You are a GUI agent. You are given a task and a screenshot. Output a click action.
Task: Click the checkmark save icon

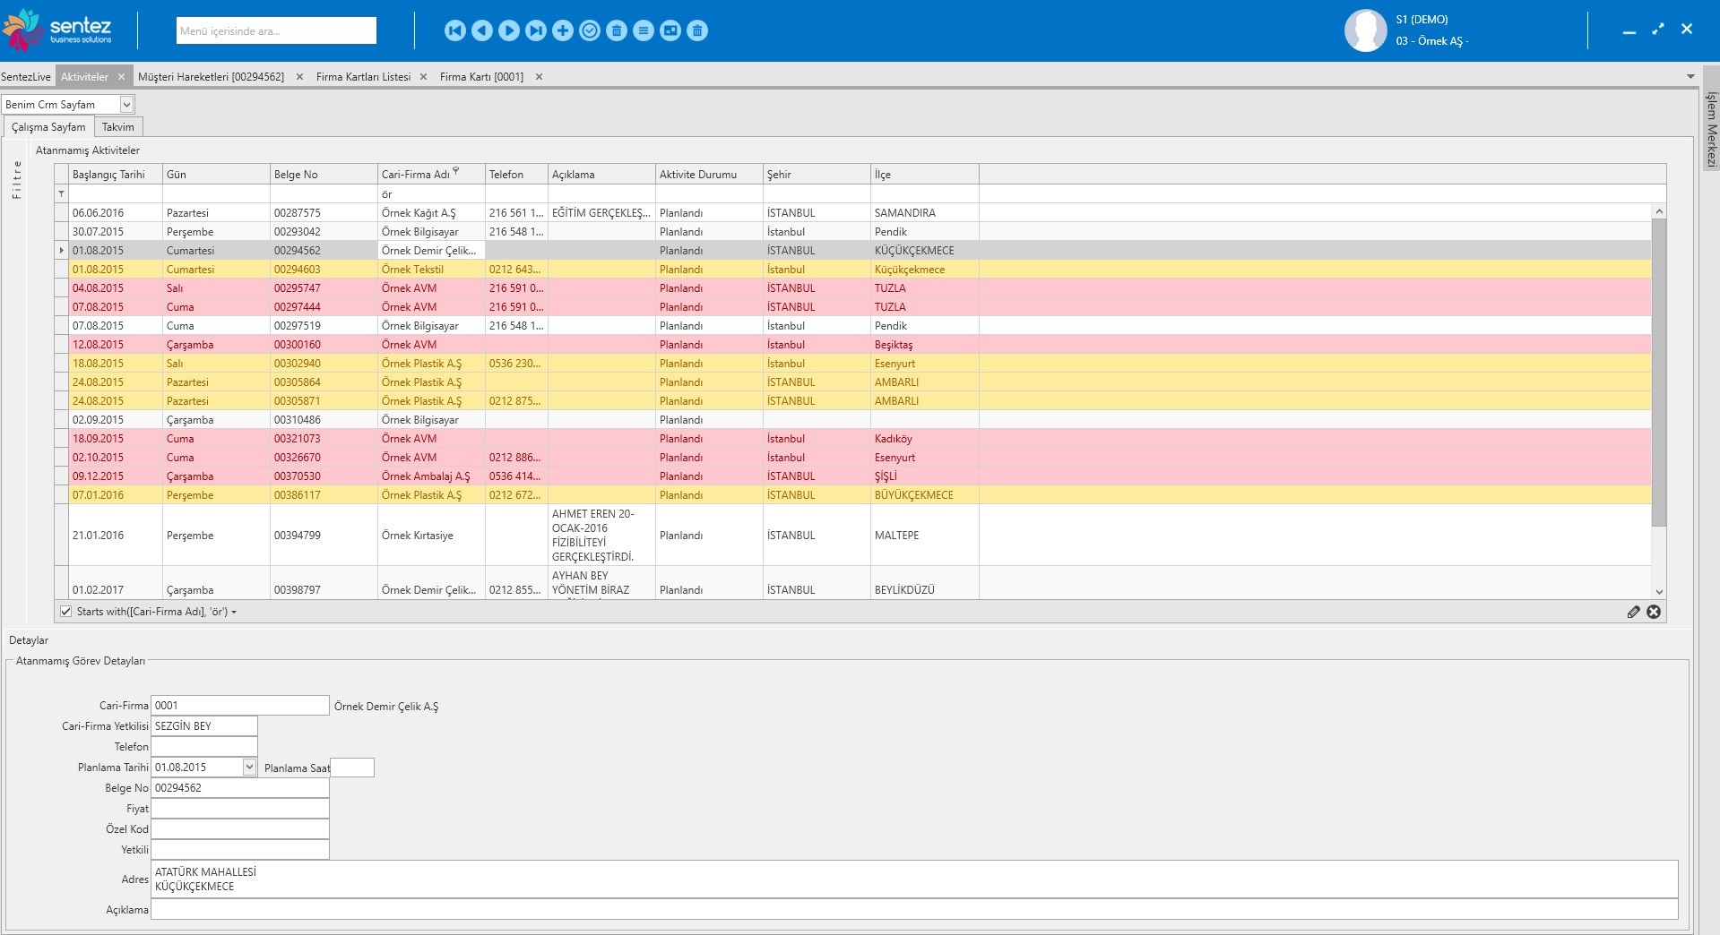590,31
